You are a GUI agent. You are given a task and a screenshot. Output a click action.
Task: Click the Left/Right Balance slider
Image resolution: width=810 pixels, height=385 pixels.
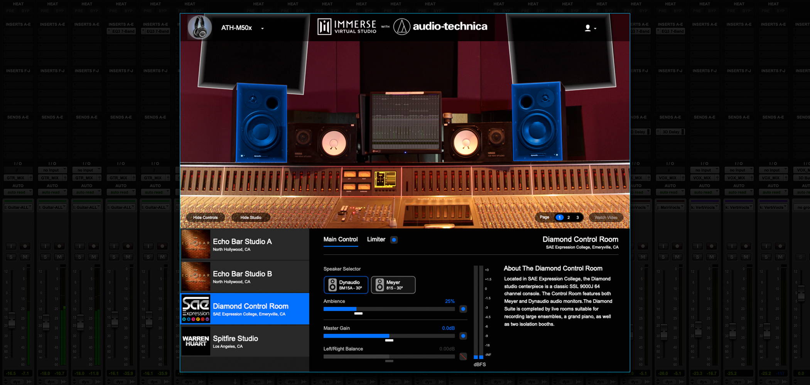389,357
